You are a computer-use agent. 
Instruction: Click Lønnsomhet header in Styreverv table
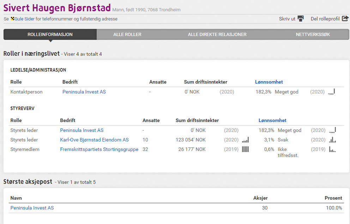tap(272, 120)
